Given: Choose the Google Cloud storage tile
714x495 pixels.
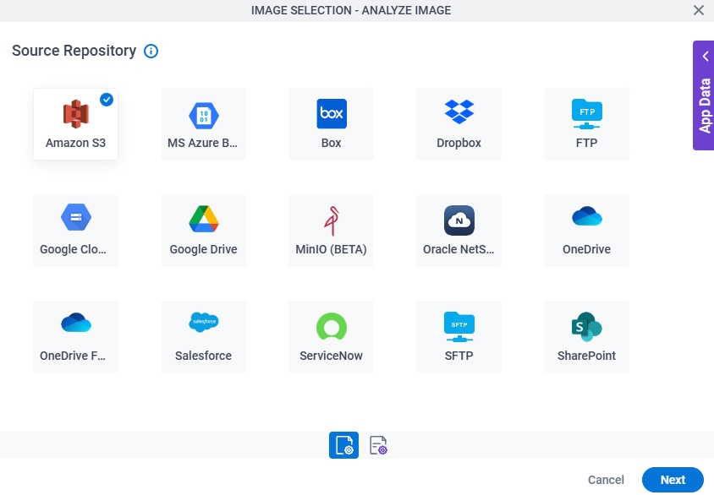Looking at the screenshot, I should pyautogui.click(x=75, y=230).
